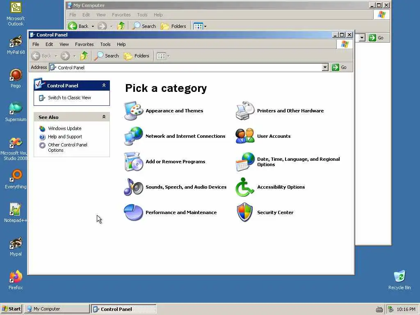
Task: Click the Windows Update link text
Action: click(x=64, y=128)
